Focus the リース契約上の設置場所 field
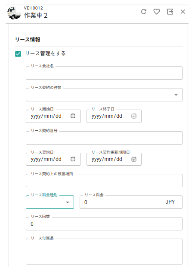Viewport: 195px width, 274px height. [104, 180]
